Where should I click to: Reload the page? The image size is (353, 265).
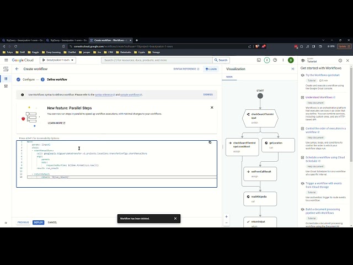[15, 46]
